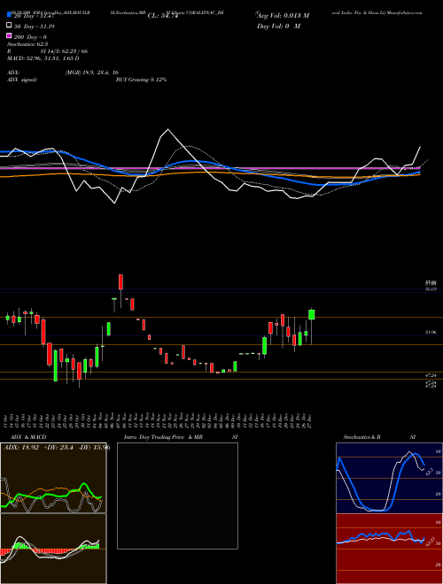Select the 'Avg Vol: 0.013 M' text

click(x=283, y=16)
